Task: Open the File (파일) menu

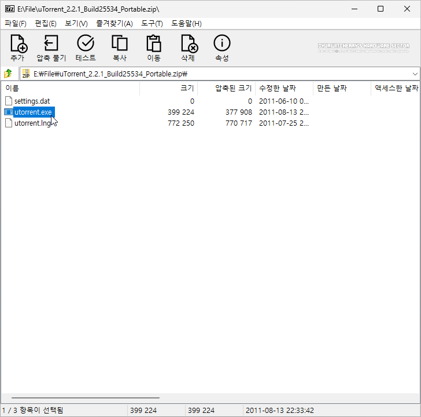Action: pos(16,24)
